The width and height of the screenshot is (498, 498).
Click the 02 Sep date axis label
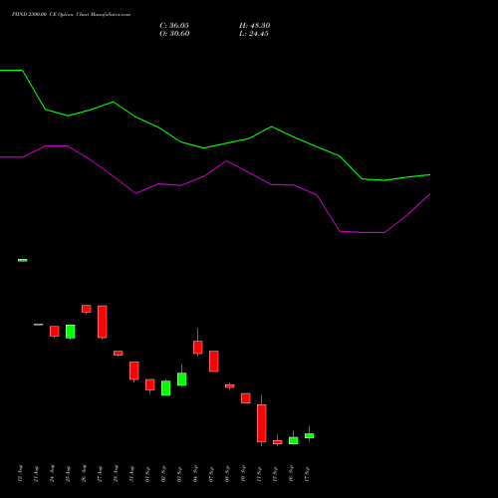pyautogui.click(x=163, y=474)
